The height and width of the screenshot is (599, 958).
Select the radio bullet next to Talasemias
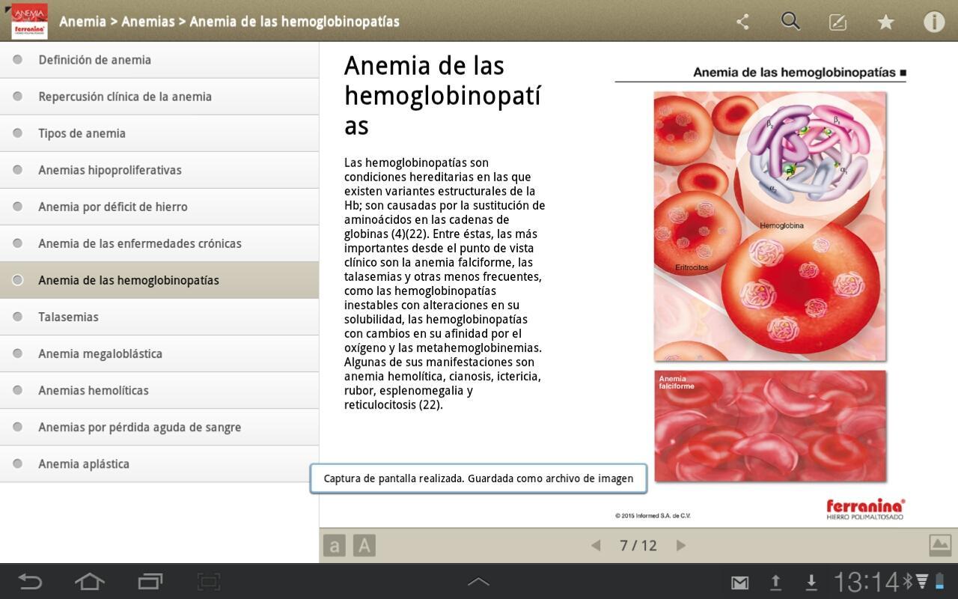tap(17, 316)
